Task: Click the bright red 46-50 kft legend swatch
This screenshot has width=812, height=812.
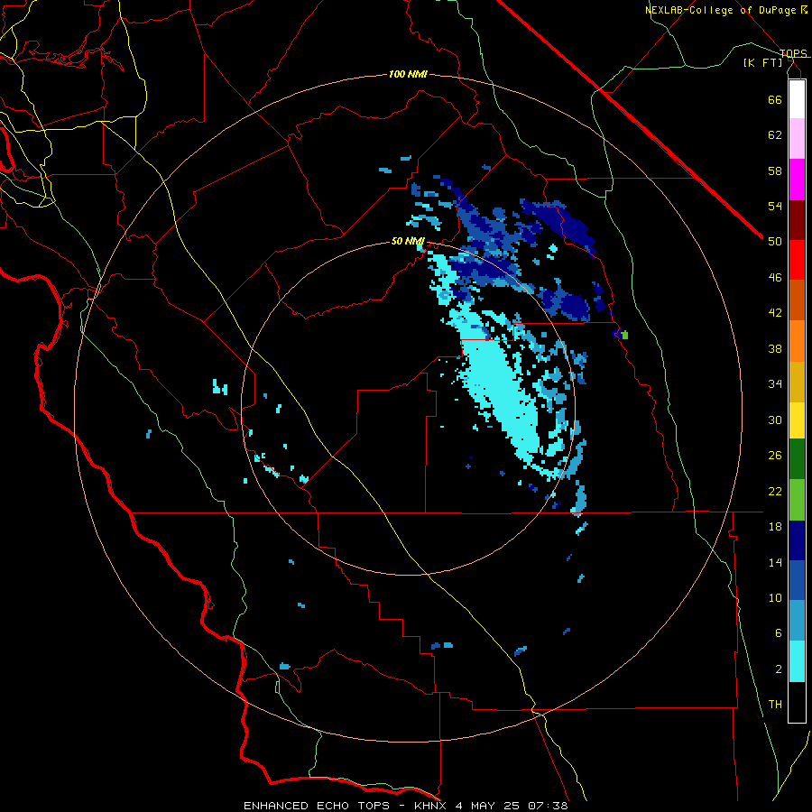Action: pyautogui.click(x=797, y=260)
